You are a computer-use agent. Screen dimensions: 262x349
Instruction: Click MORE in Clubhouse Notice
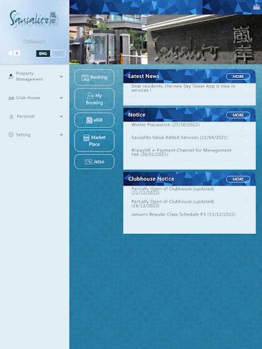(238, 179)
